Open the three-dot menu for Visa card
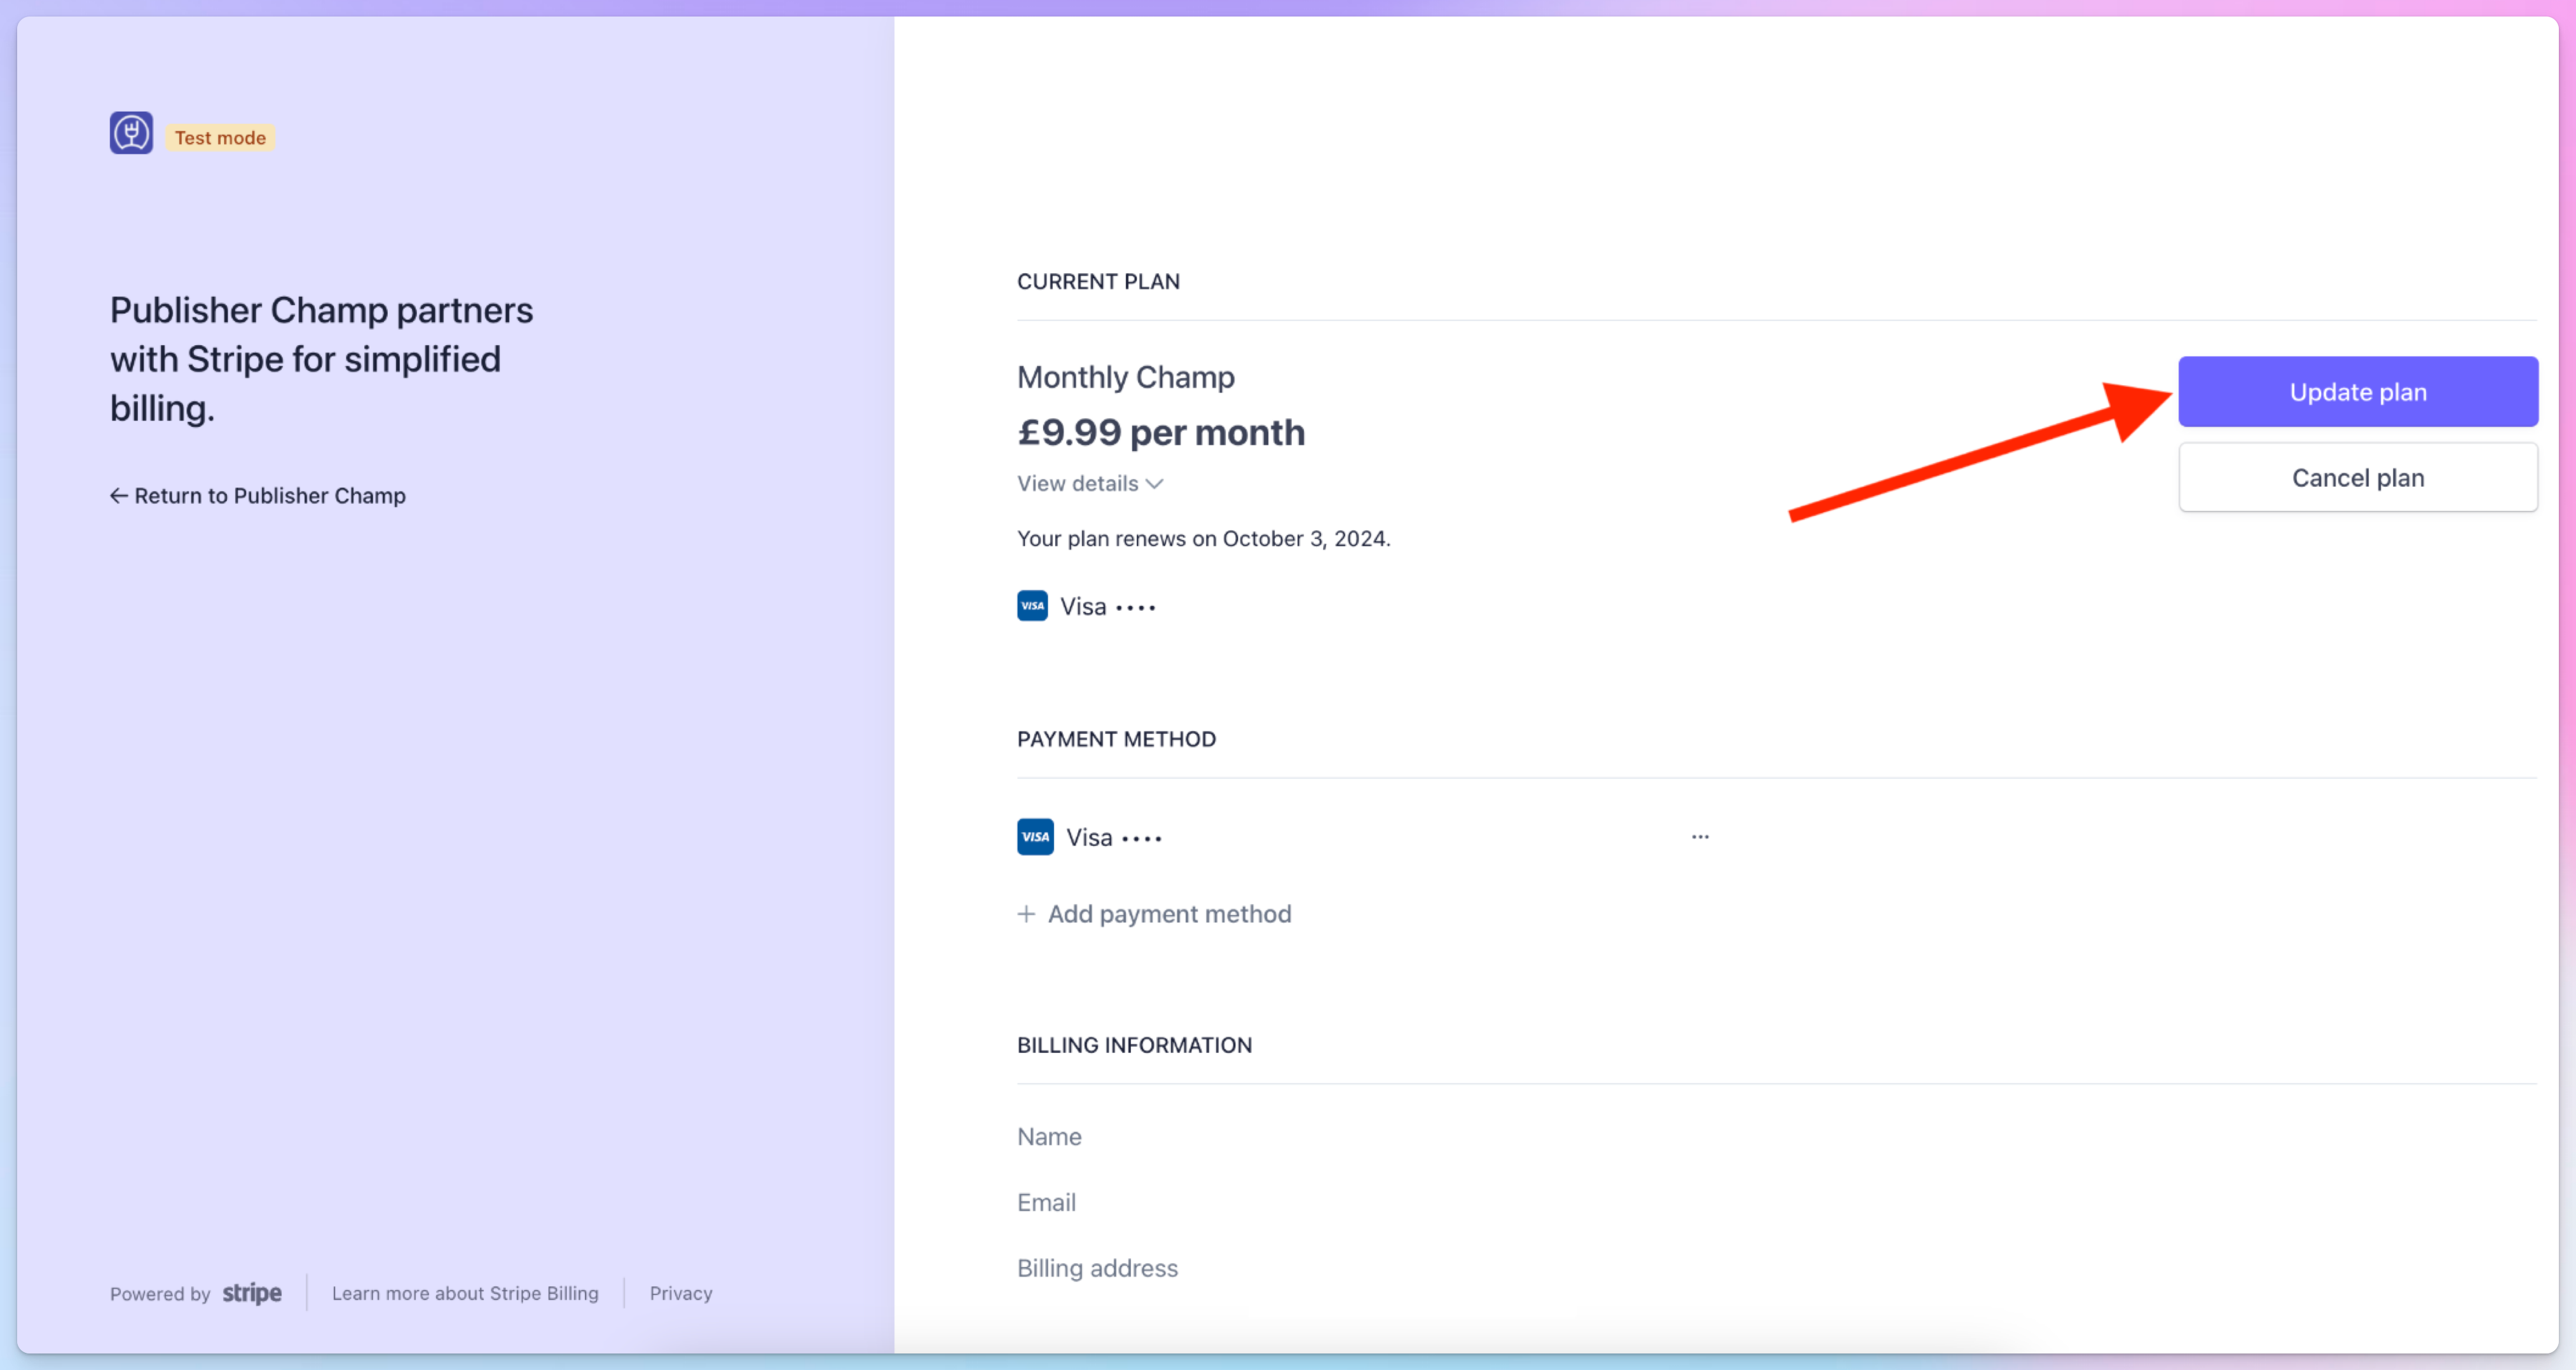The width and height of the screenshot is (2576, 1370). pyautogui.click(x=1700, y=836)
